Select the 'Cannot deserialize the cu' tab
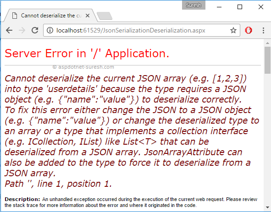 pos(50,16)
